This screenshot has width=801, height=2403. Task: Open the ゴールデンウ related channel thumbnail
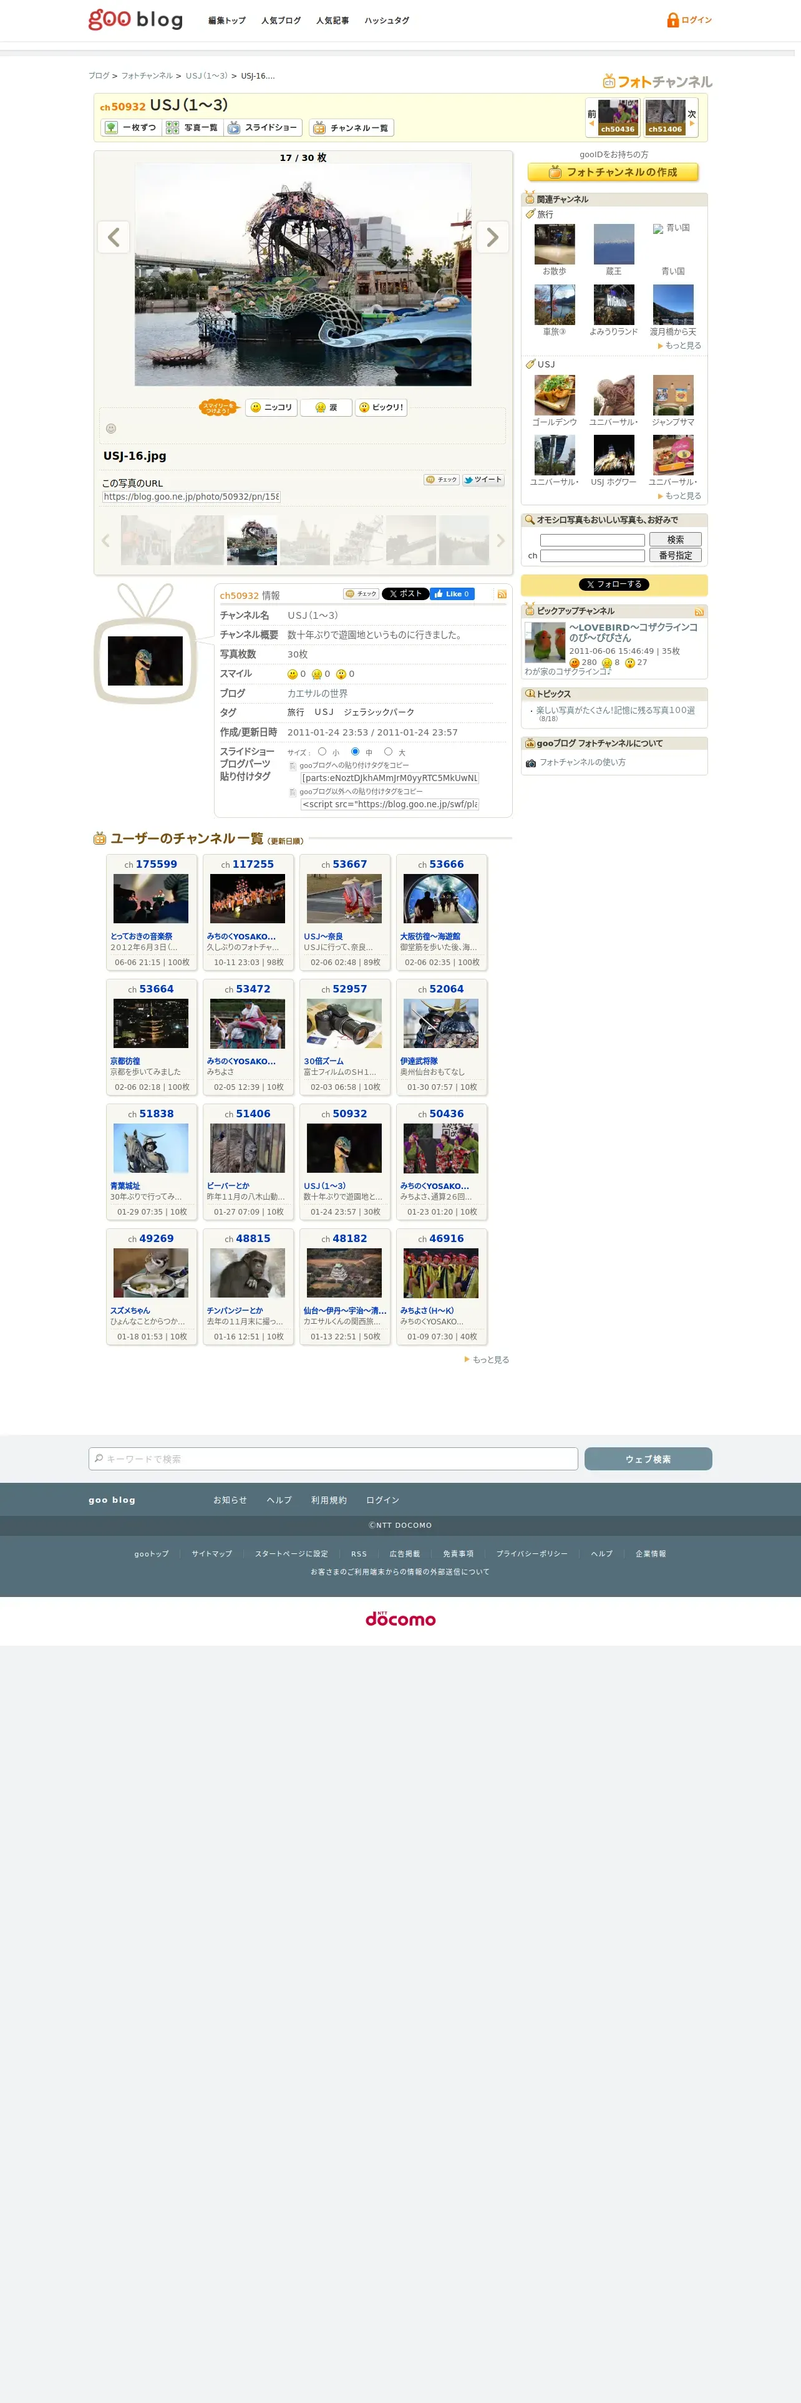pos(555,396)
